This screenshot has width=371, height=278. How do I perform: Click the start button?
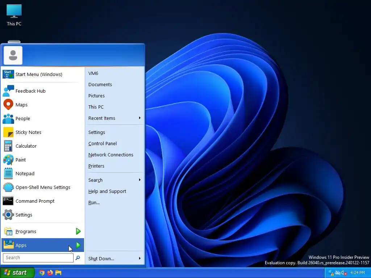point(17,273)
